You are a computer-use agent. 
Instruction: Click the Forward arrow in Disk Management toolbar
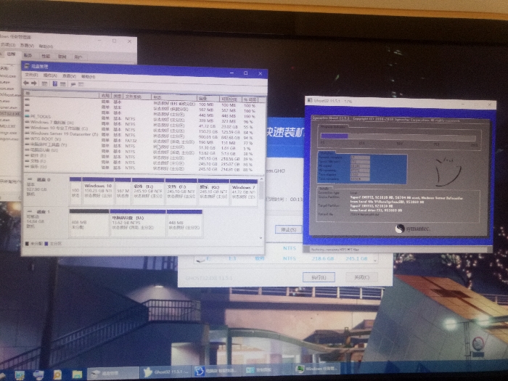[34, 83]
